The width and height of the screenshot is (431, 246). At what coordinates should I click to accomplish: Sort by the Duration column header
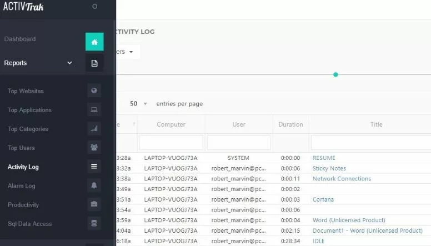coord(290,124)
